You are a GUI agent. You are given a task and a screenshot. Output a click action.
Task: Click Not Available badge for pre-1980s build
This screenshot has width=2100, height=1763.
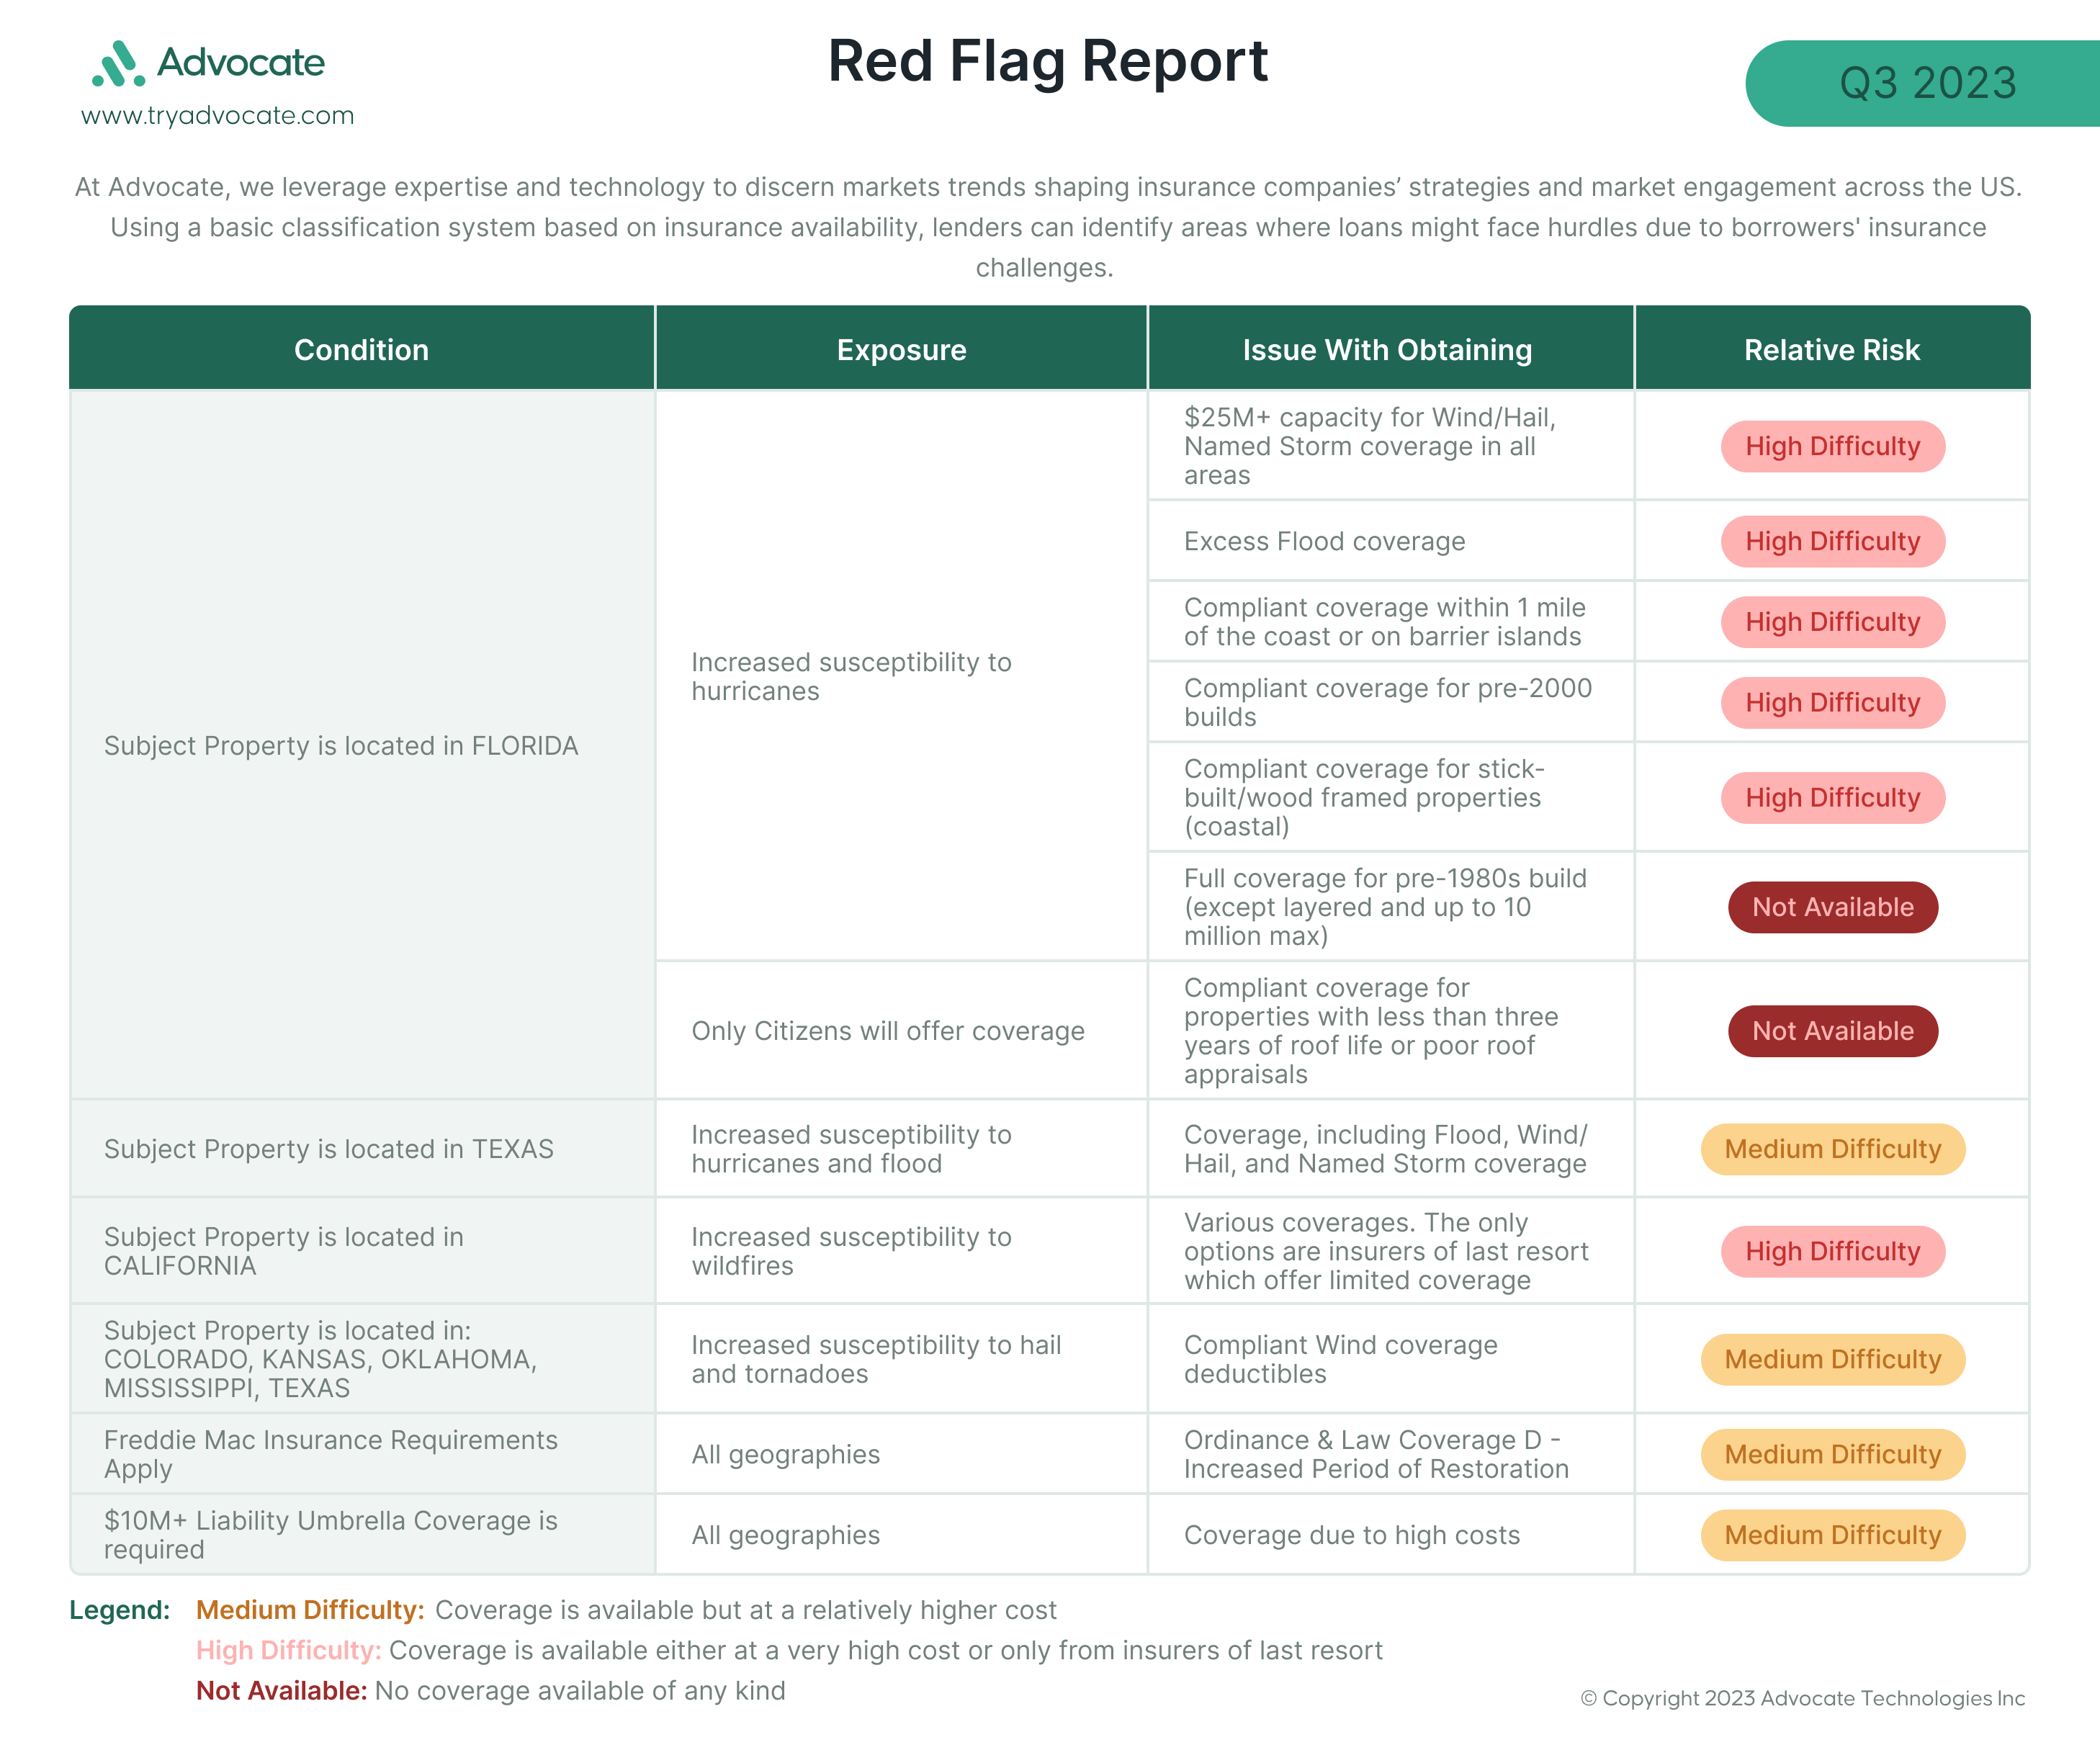(1832, 907)
